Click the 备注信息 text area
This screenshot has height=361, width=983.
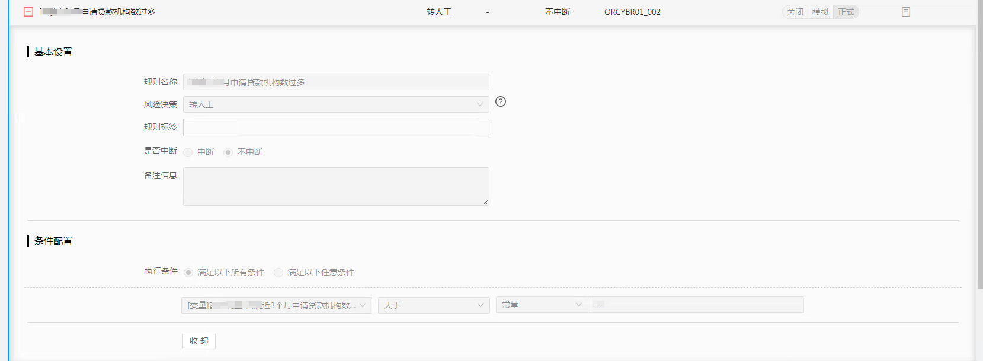336,186
